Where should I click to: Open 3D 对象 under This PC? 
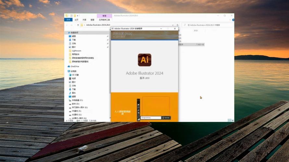(x=75, y=75)
